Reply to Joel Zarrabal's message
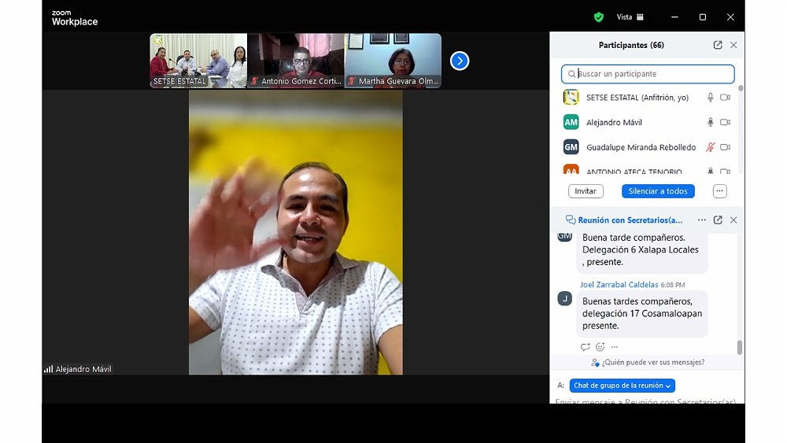Image resolution: width=787 pixels, height=443 pixels. (585, 347)
